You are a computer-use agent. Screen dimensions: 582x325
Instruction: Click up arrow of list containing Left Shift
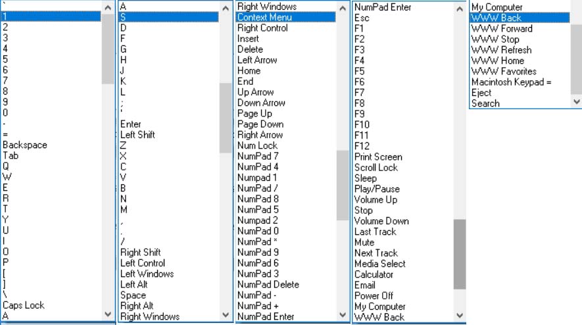pos(226,8)
